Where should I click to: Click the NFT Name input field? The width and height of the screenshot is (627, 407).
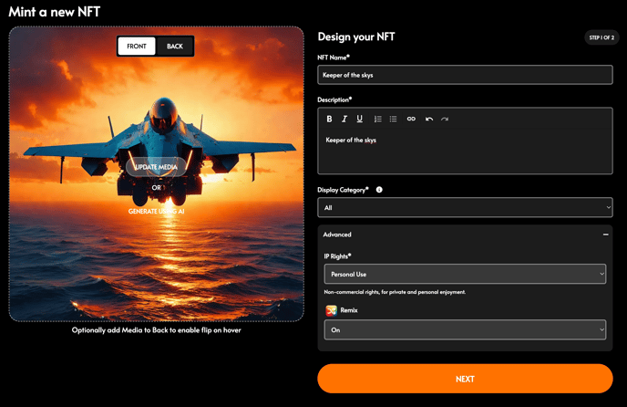click(x=465, y=75)
